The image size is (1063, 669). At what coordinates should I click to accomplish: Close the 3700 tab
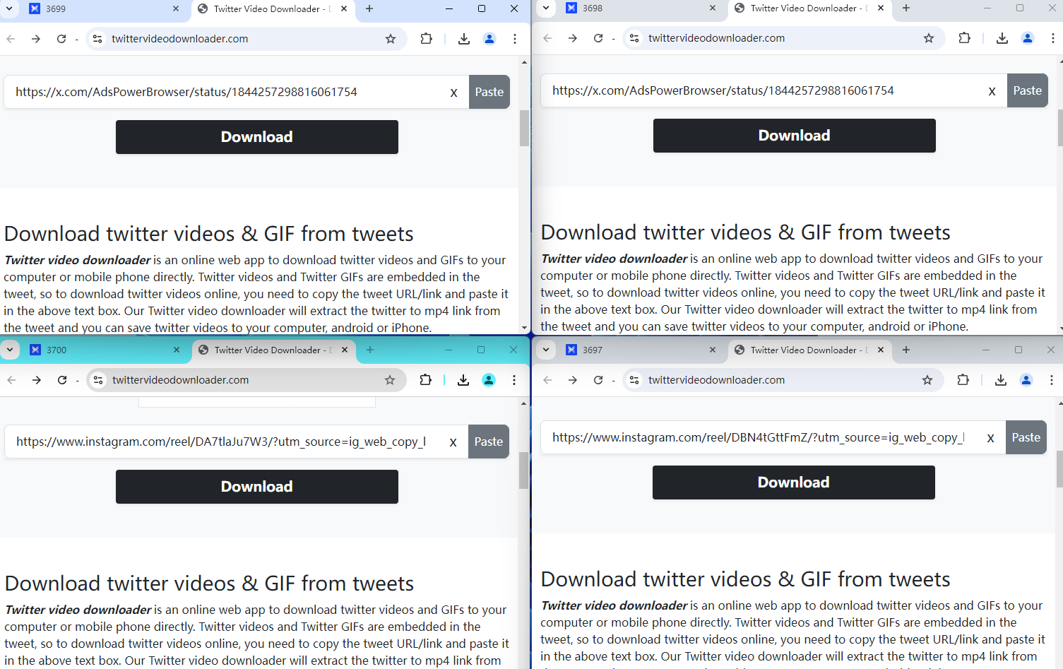177,350
